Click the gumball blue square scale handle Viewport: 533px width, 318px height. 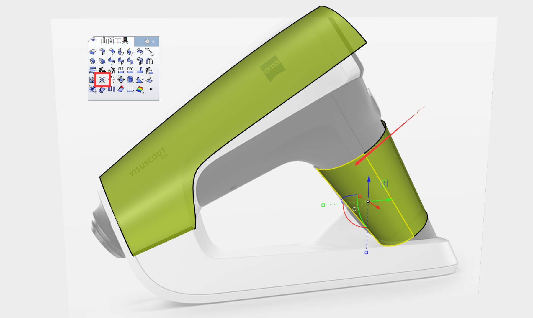[367, 253]
